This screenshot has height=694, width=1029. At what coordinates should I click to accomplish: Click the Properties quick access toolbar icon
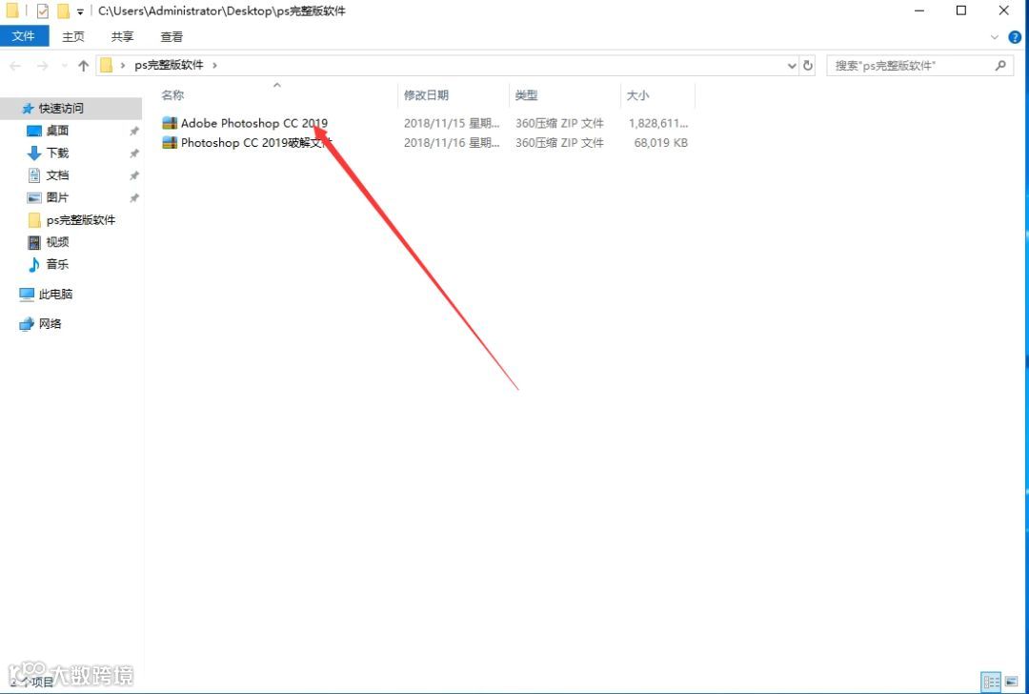pos(43,11)
